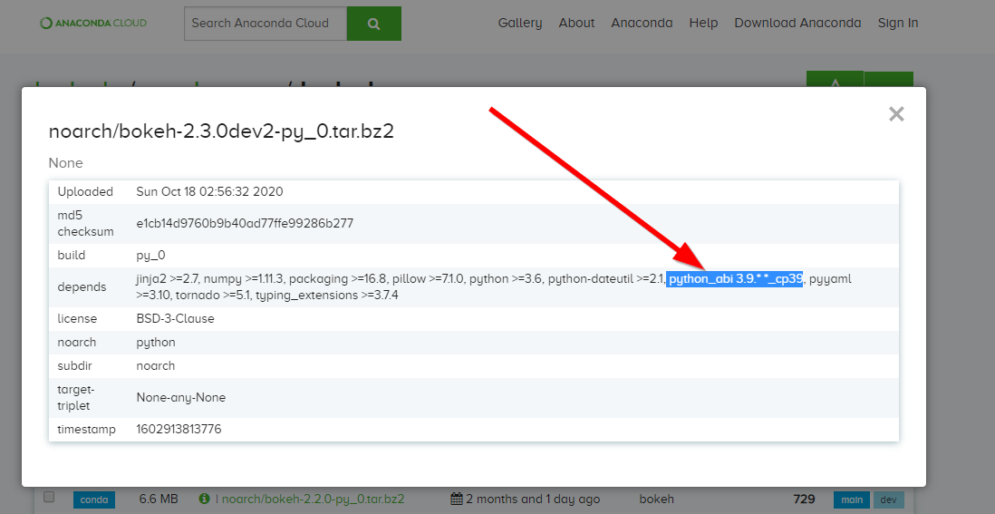Image resolution: width=995 pixels, height=514 pixels.
Task: Click the Uploaded date value Sun Oct 18
Action: click(x=210, y=191)
